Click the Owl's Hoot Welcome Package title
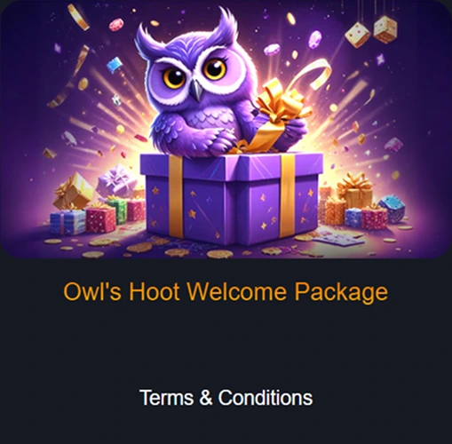Viewport: 452px width, 444px height. coord(226,291)
